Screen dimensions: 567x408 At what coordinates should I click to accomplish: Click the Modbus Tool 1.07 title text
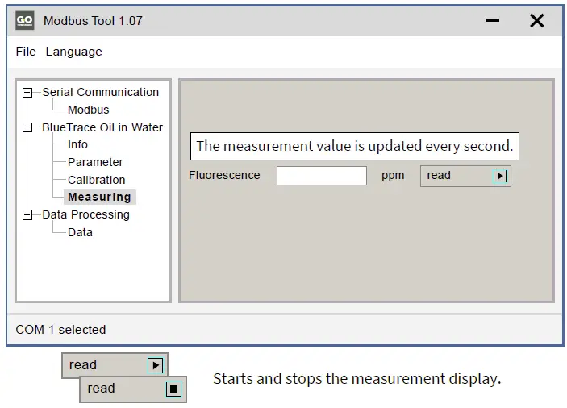[93, 21]
